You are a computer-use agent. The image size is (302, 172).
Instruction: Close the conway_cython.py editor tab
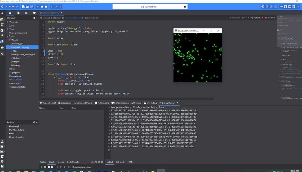tap(62, 13)
